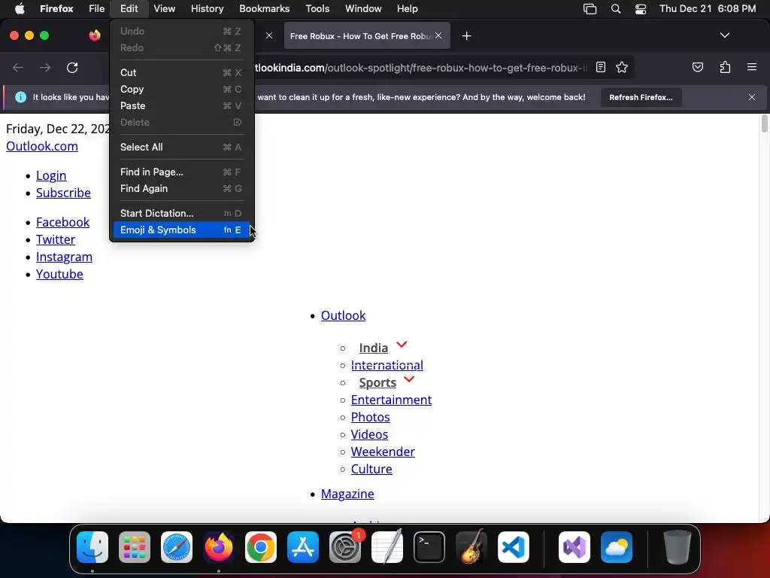770x578 pixels.
Task: Go forward using the forward arrow
Action: pos(45,67)
